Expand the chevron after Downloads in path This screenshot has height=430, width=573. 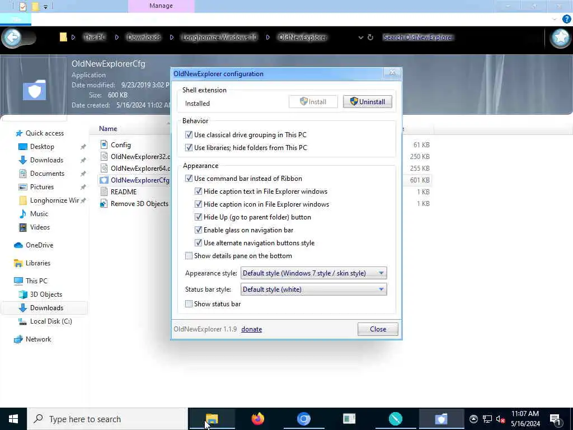coord(171,38)
